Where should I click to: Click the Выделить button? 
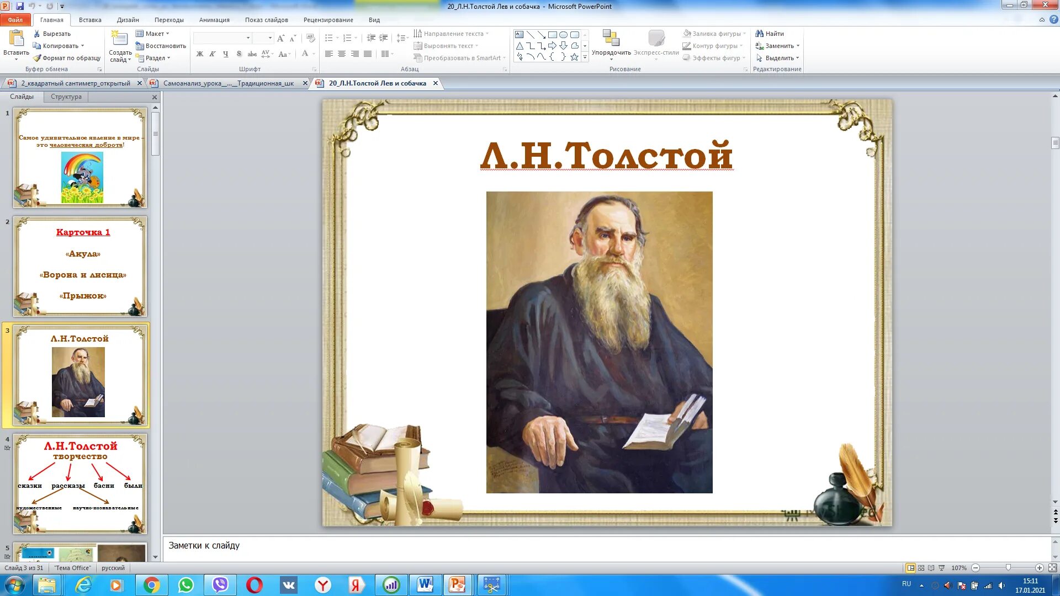click(x=777, y=58)
